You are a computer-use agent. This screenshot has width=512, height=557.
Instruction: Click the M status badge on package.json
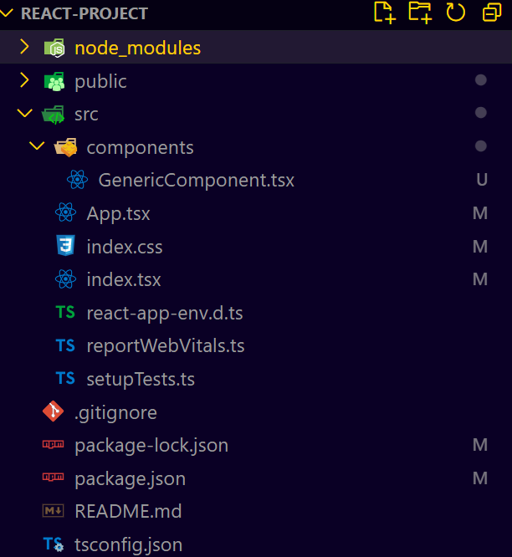click(x=480, y=478)
